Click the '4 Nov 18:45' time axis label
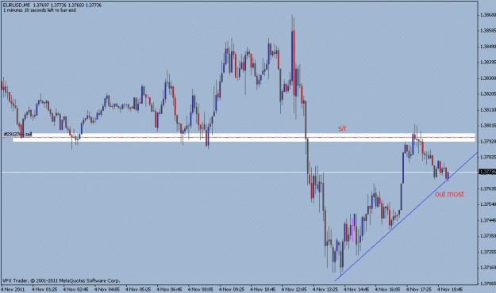The height and width of the screenshot is (293, 496). click(x=450, y=289)
